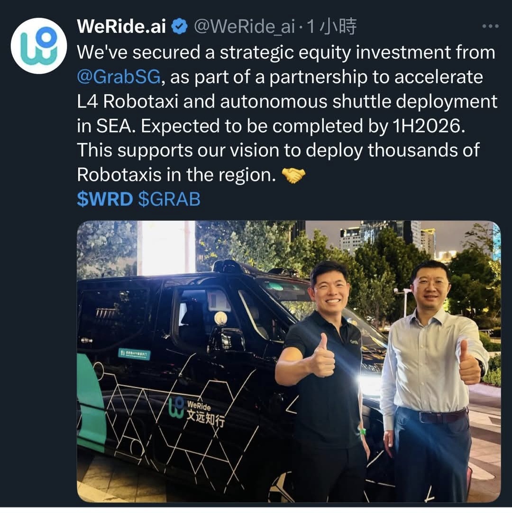Viewport: 512px width, 513px height.
Task: Click the $WRD cashtag
Action: point(105,199)
